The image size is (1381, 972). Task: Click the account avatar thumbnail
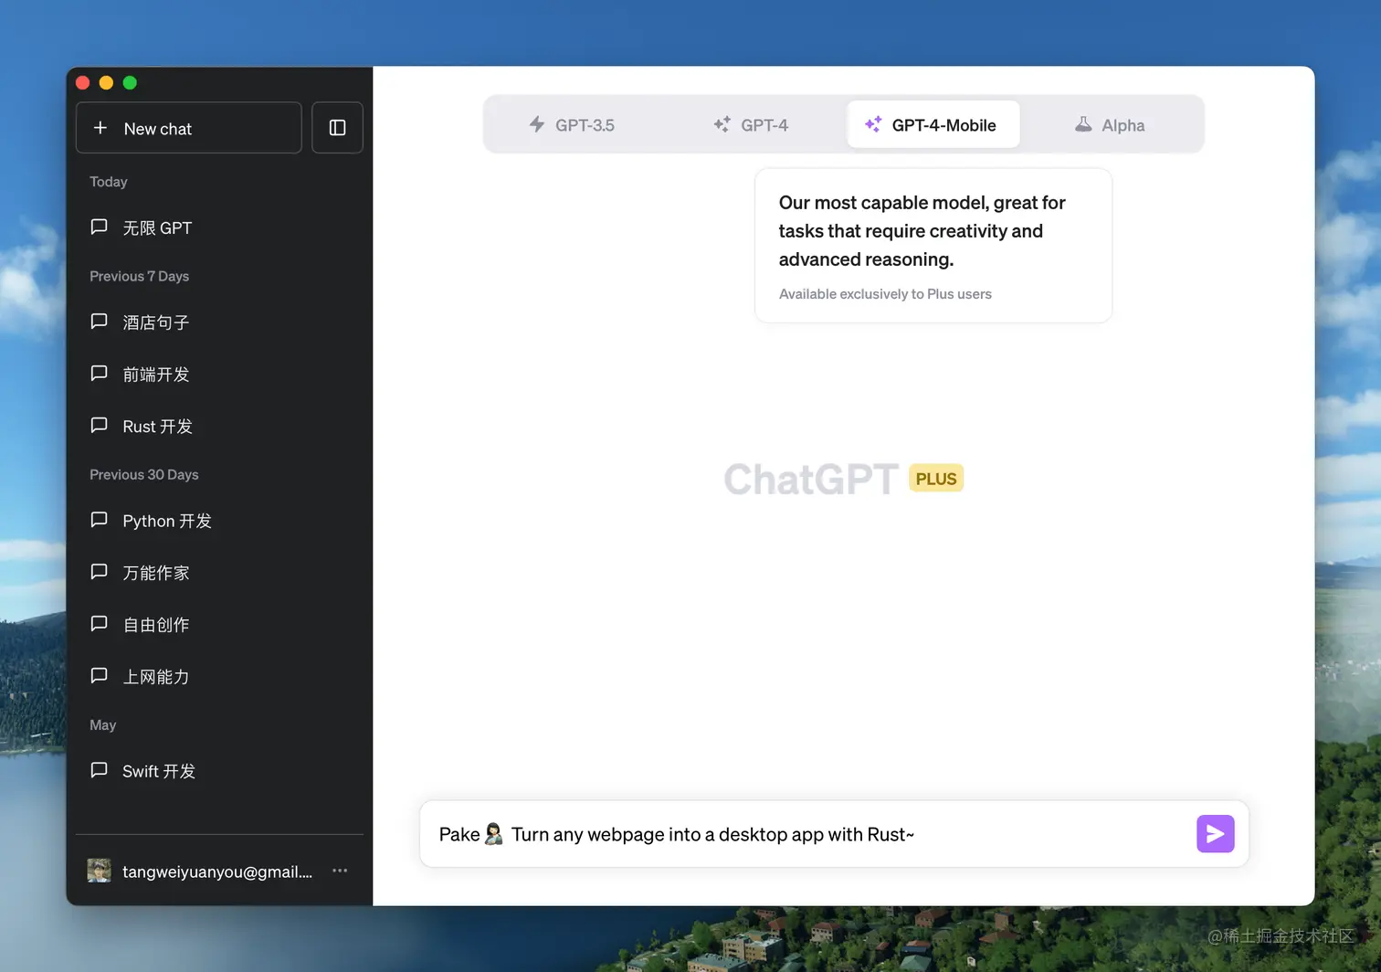[x=99, y=870]
